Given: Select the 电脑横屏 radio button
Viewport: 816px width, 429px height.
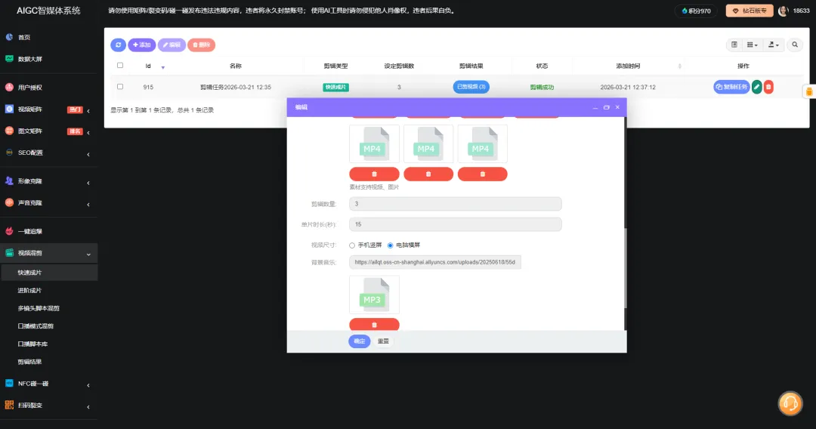Looking at the screenshot, I should tap(391, 245).
